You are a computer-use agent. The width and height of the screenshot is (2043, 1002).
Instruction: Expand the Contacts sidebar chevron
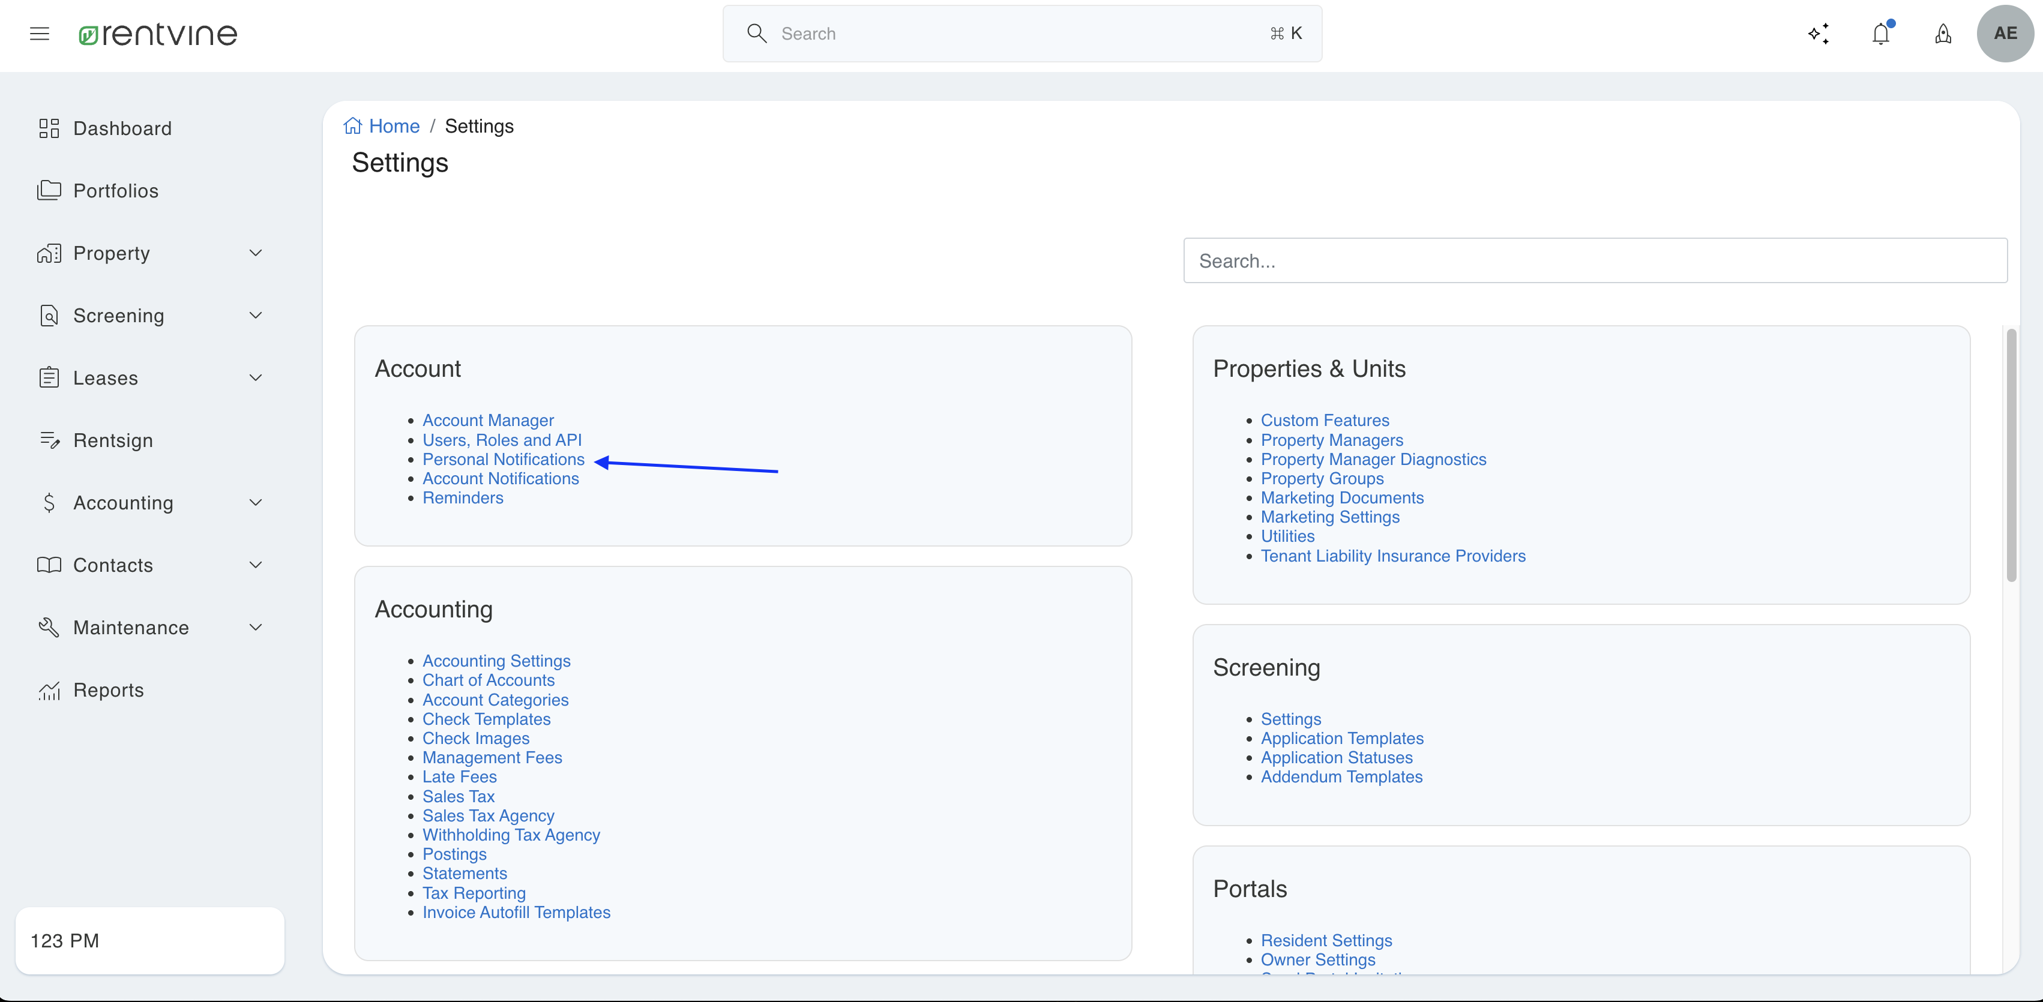point(256,565)
